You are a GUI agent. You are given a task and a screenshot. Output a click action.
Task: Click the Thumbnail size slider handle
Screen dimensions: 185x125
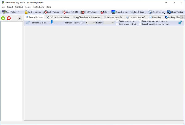[x=51, y=22]
